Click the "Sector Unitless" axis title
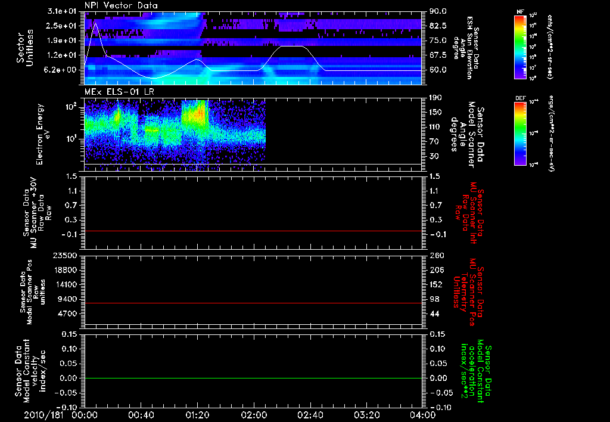Screen dimensions: 610x422 pos(25,48)
